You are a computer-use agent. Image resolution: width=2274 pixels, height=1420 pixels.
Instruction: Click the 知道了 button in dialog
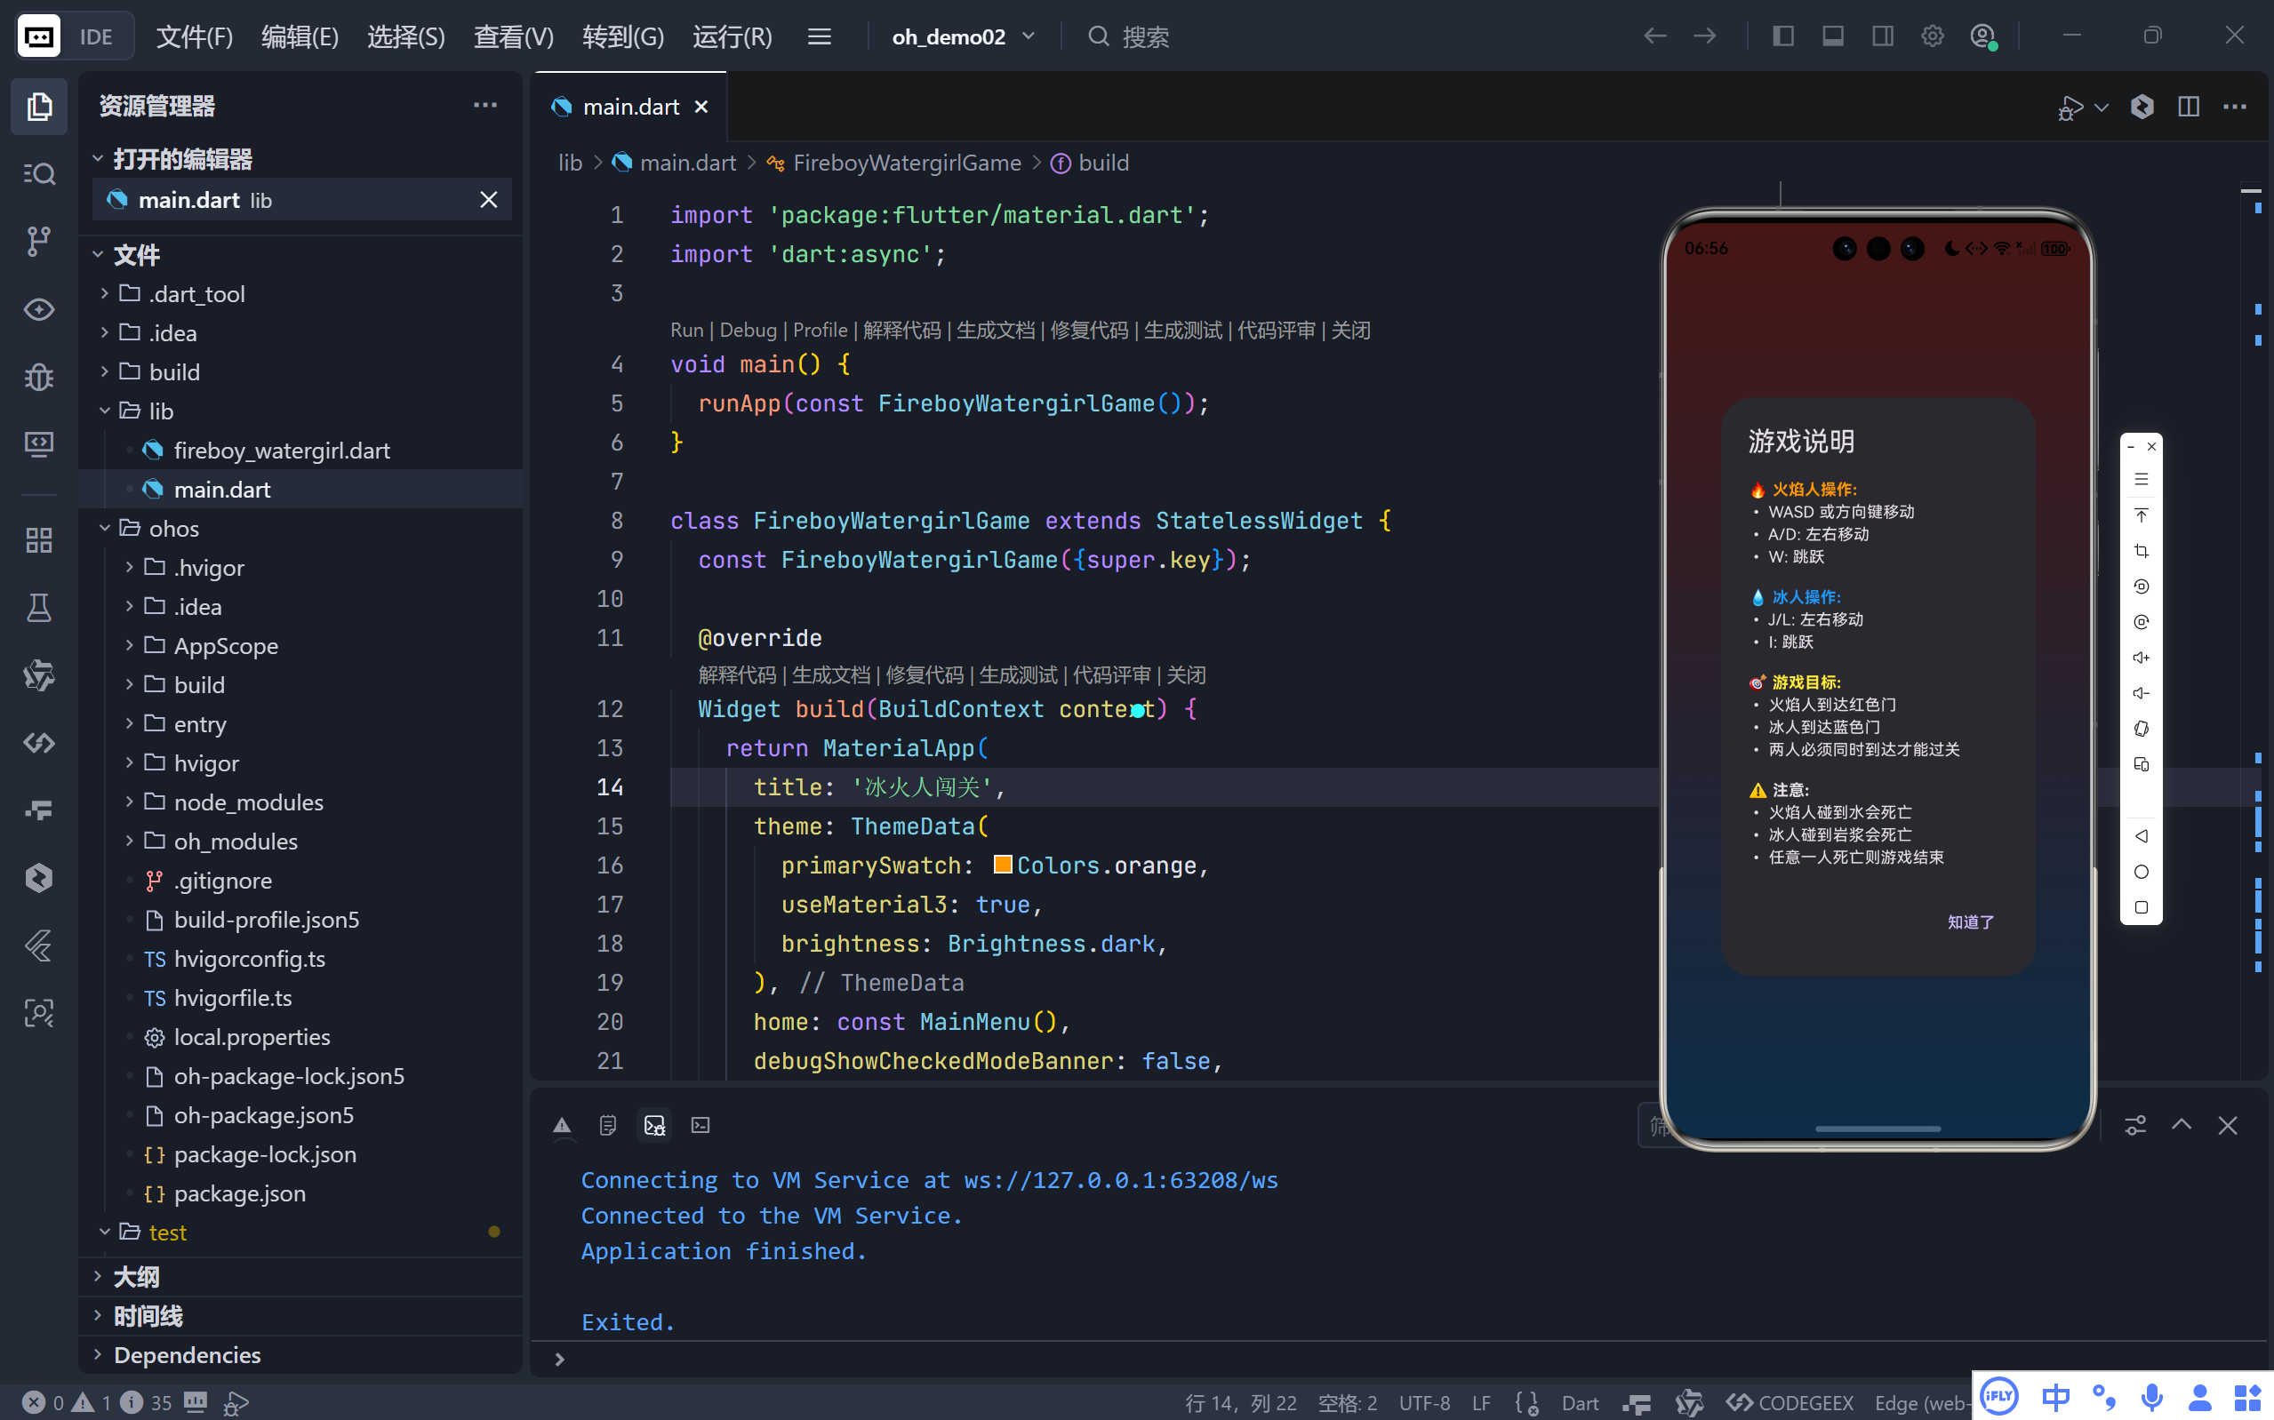[x=1970, y=922]
